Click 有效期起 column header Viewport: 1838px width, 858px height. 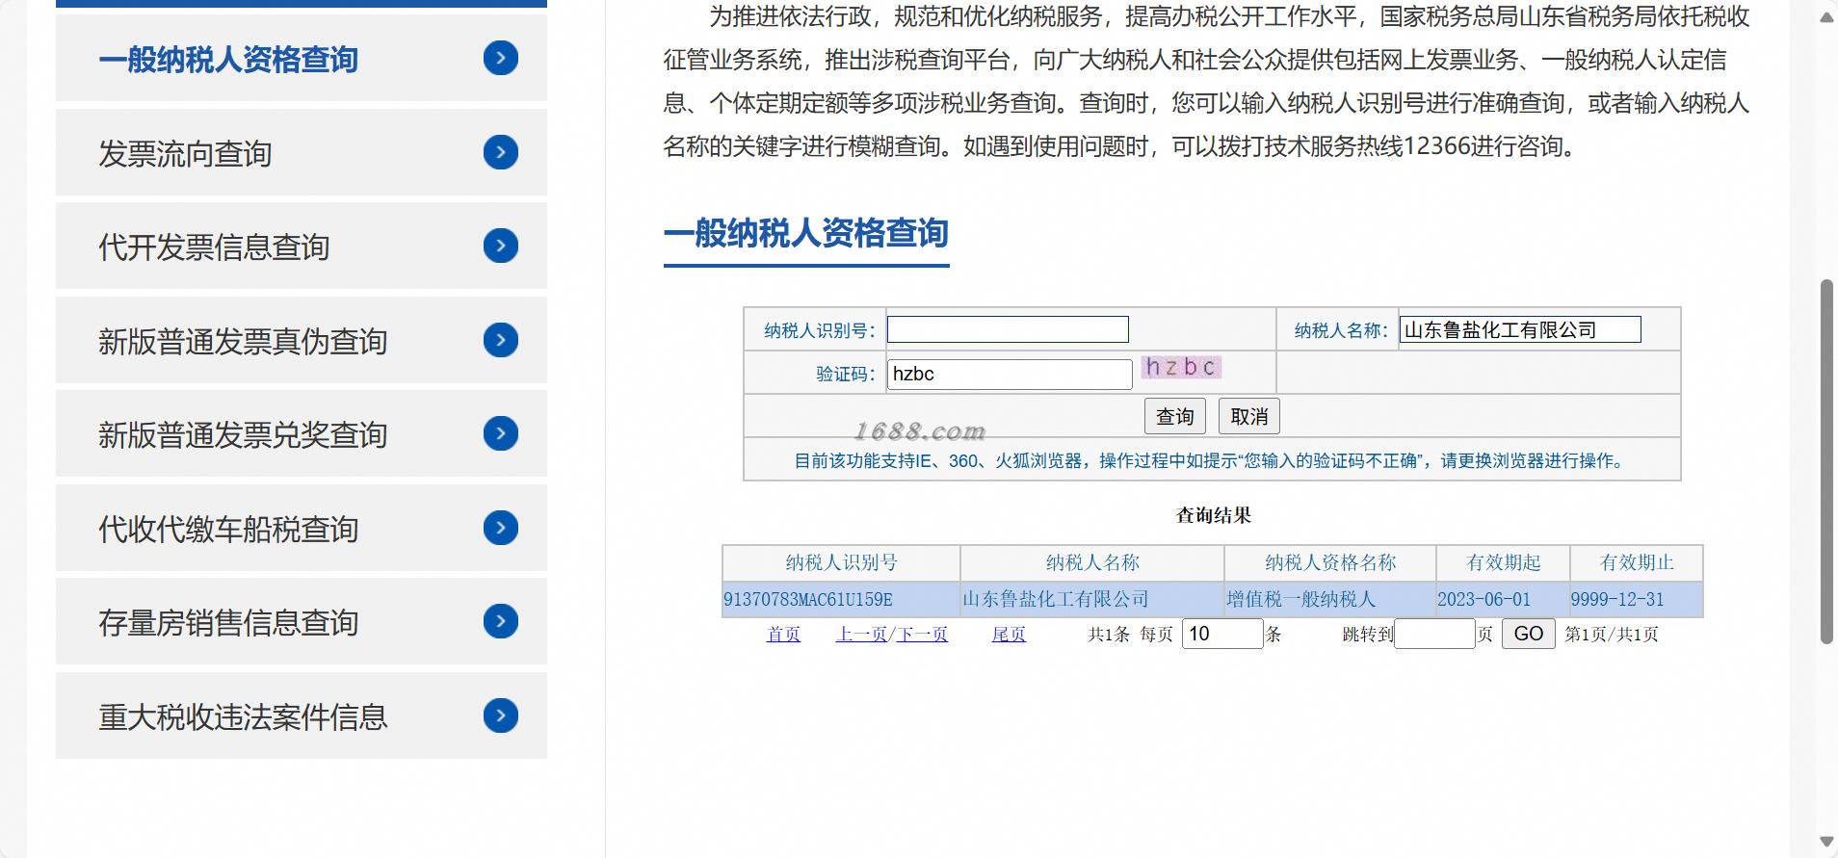click(x=1503, y=562)
